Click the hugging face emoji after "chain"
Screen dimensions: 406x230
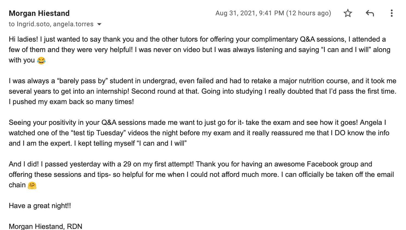click(x=32, y=185)
